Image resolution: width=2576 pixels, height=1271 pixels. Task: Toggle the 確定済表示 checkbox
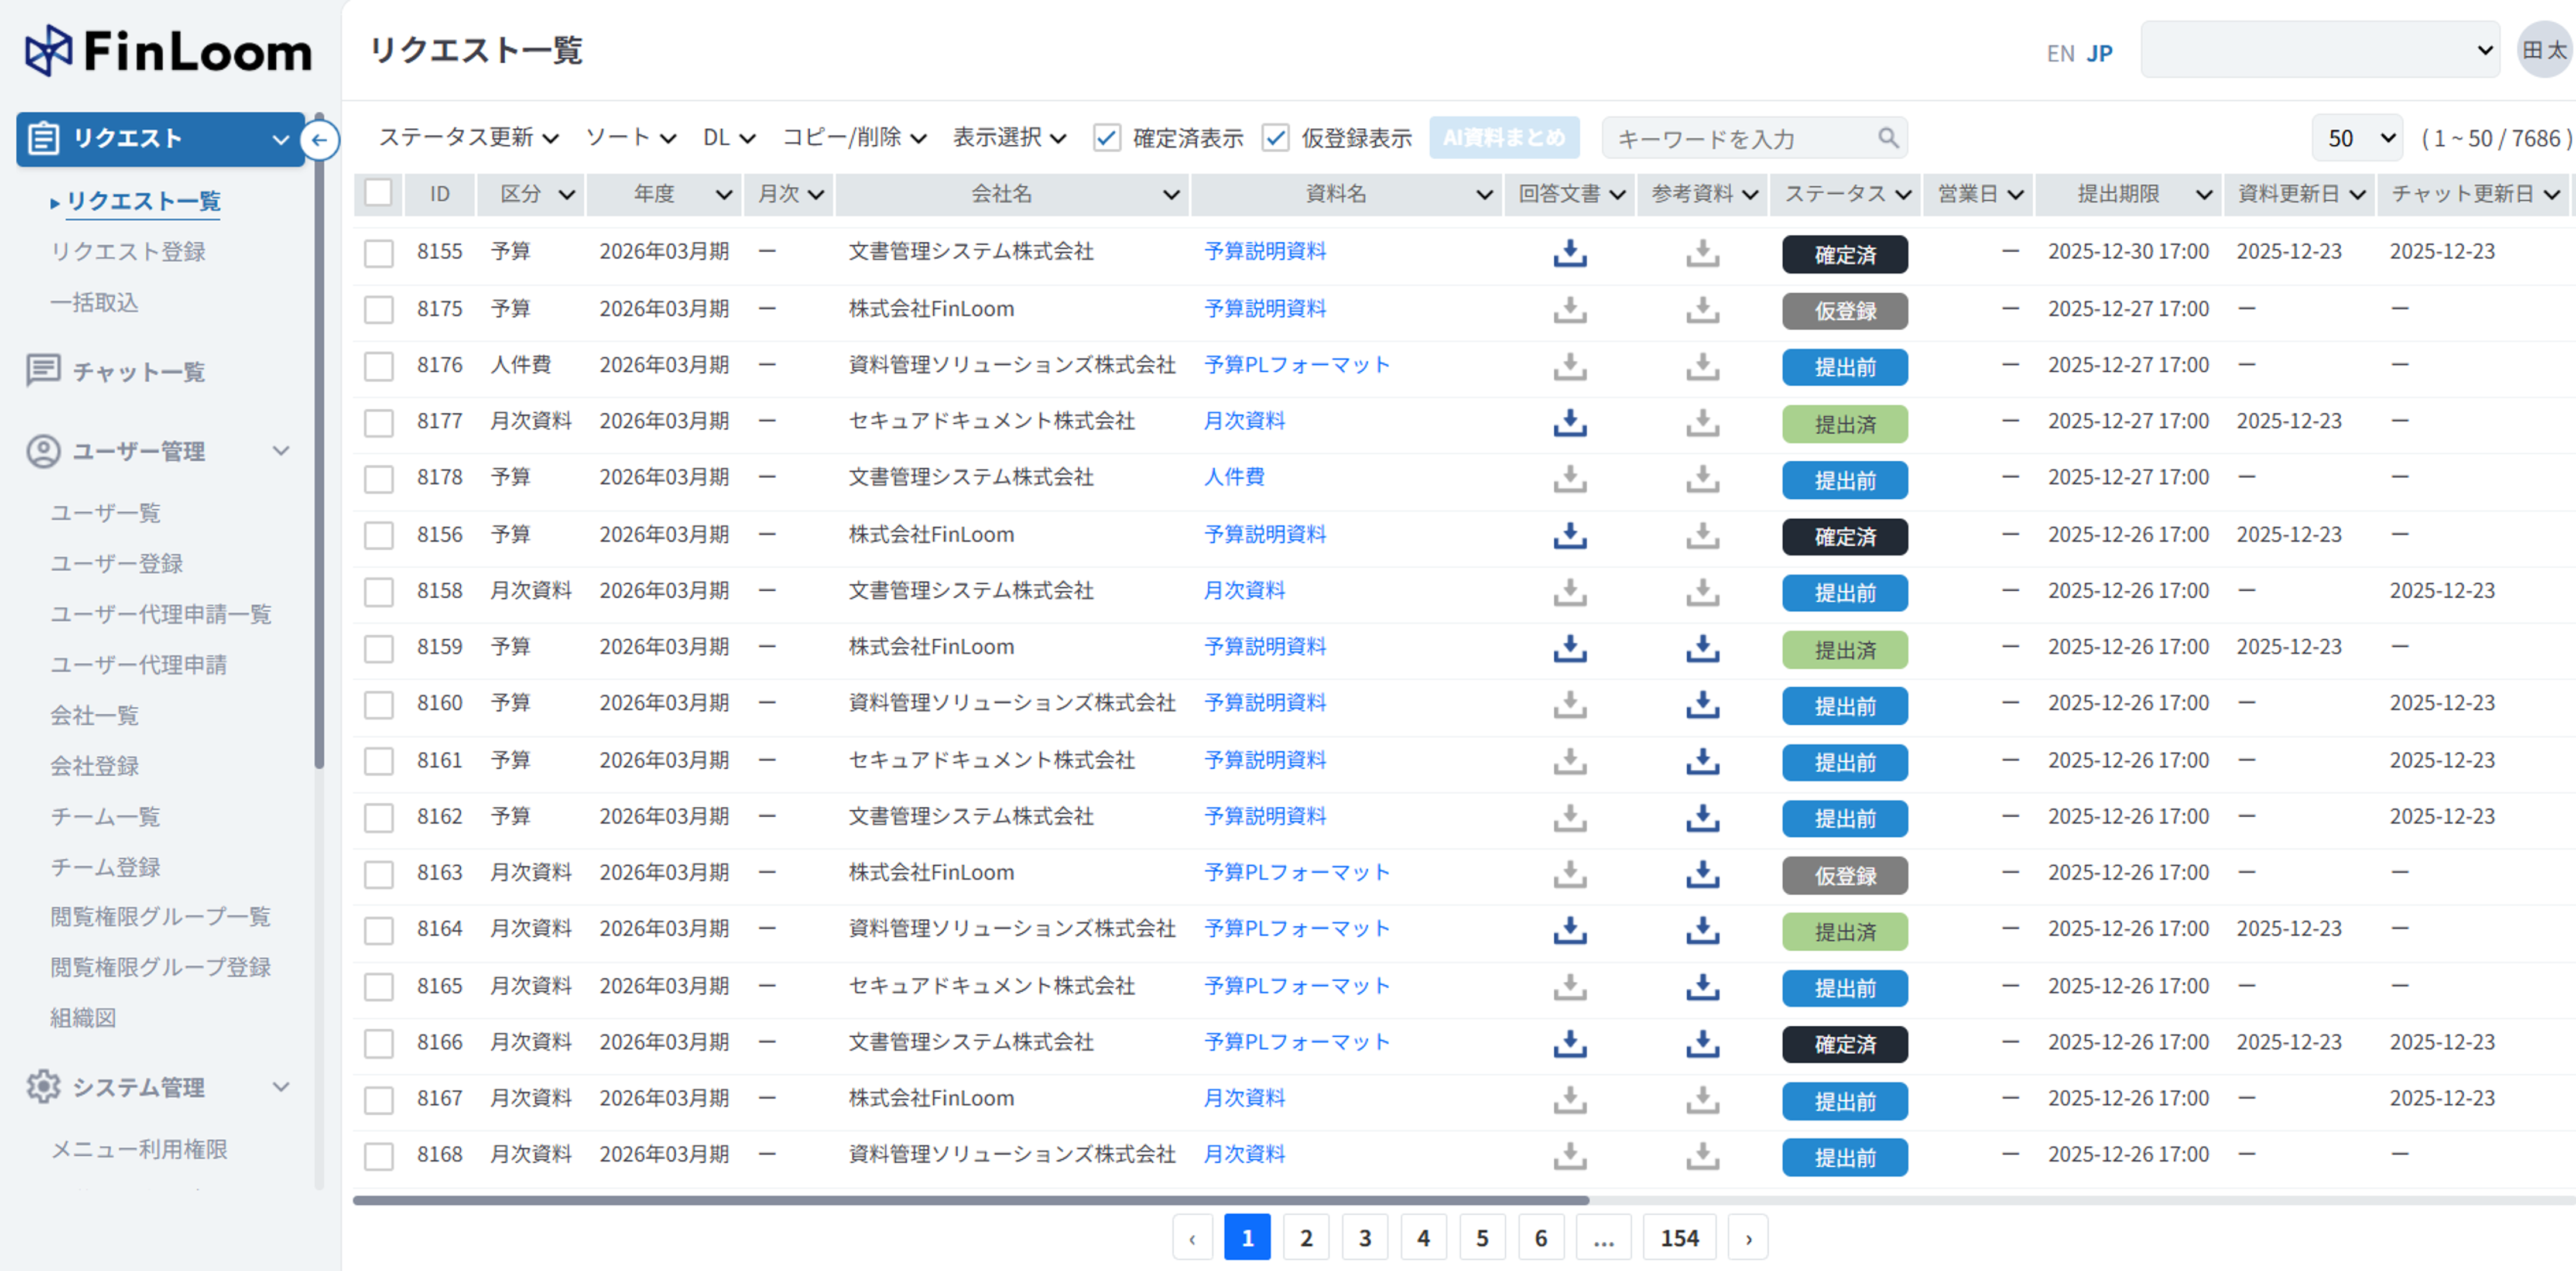coord(1106,138)
